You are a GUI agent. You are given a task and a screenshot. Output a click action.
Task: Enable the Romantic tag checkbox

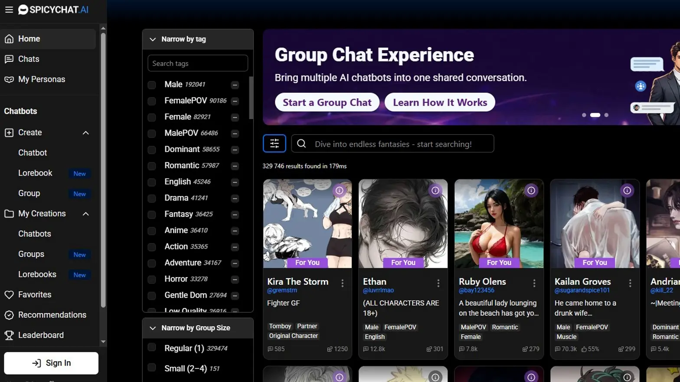pyautogui.click(x=152, y=166)
